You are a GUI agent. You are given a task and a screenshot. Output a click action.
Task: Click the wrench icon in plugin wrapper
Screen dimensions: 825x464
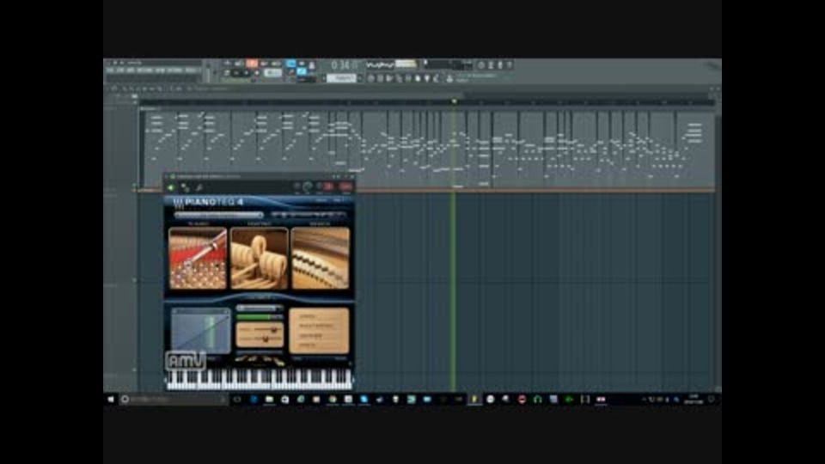[199, 187]
